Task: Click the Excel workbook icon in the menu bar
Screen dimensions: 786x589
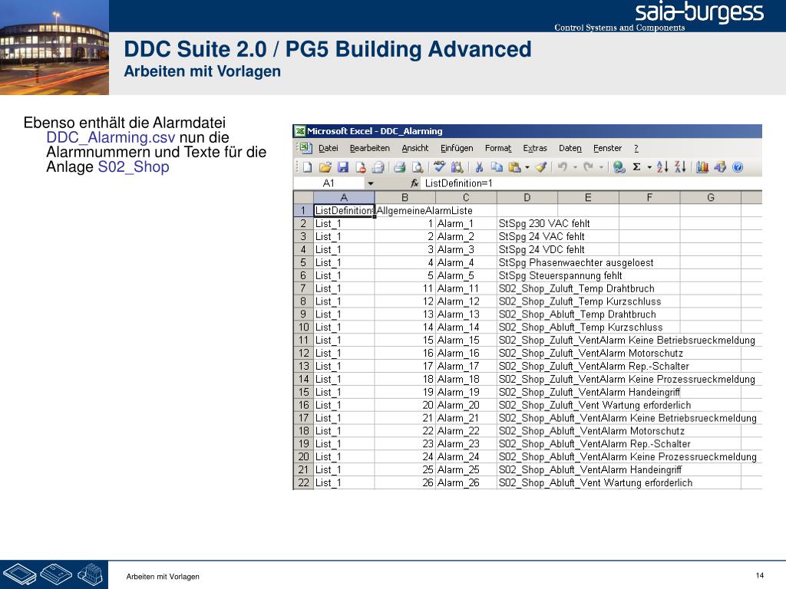Action: pos(305,148)
